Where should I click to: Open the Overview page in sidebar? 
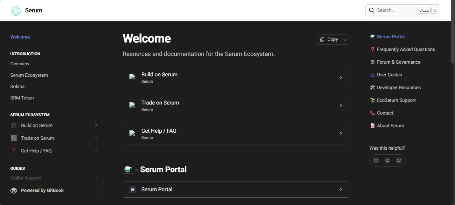click(20, 64)
